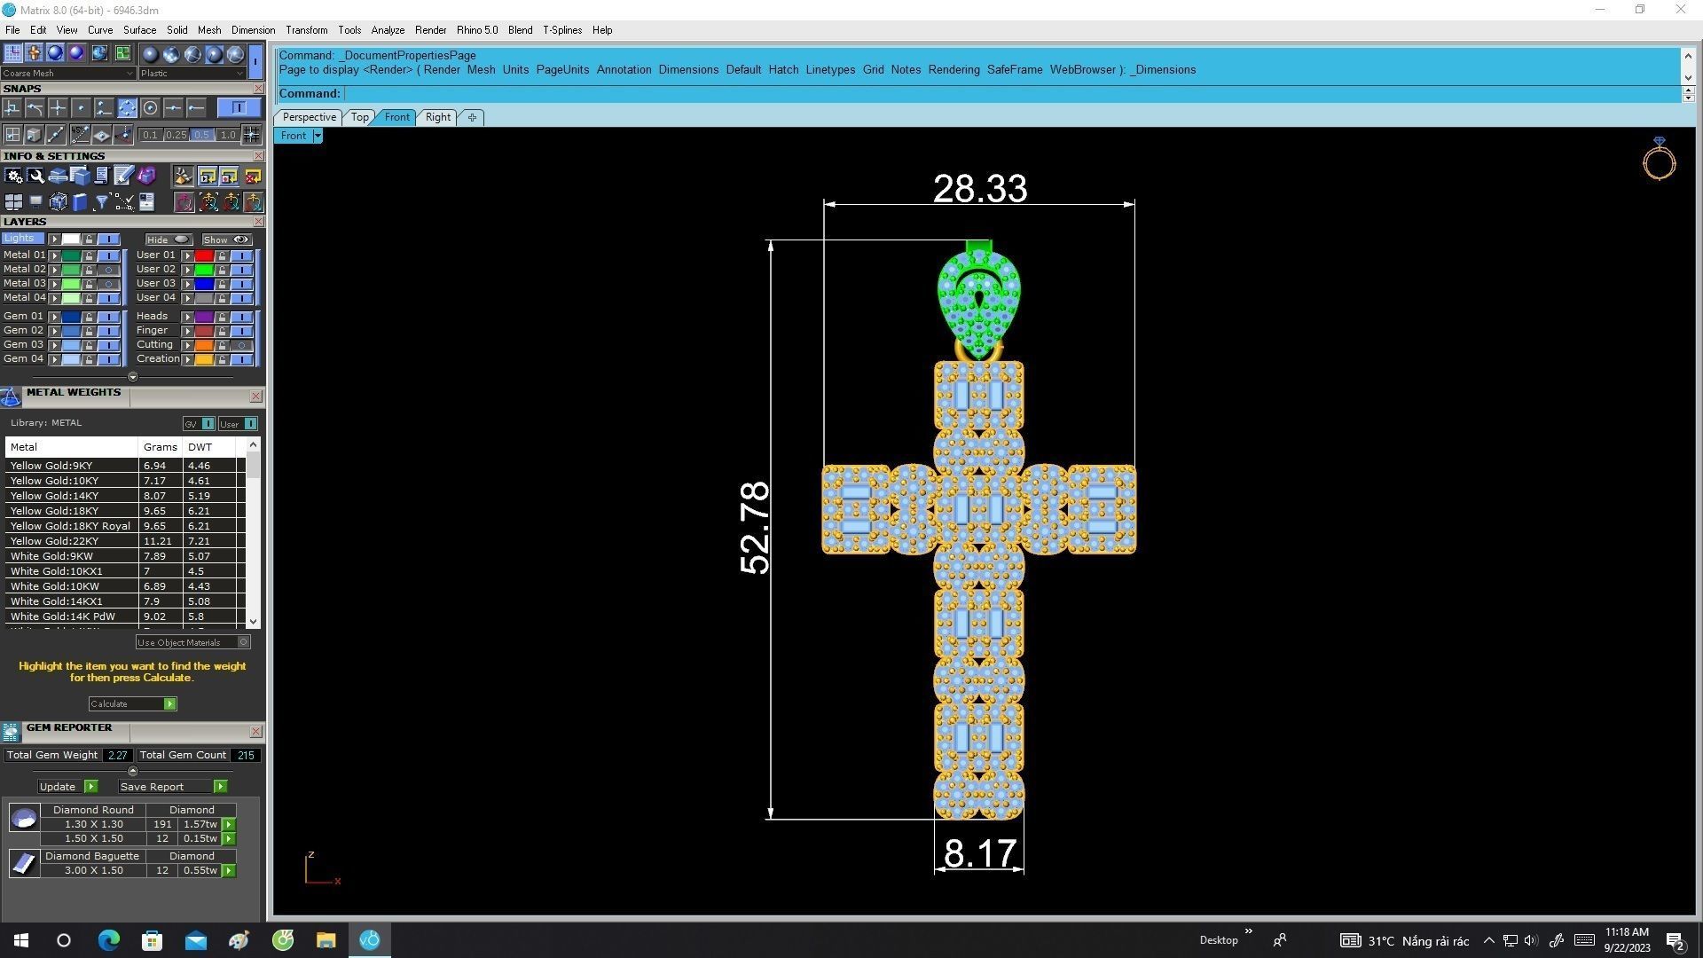Screen dimensions: 1703x958
Task: Open the Mail app from the taskbar
Action: (x=195, y=939)
